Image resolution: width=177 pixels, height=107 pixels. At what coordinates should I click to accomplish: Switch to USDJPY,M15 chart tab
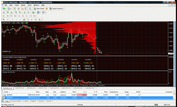(43, 88)
